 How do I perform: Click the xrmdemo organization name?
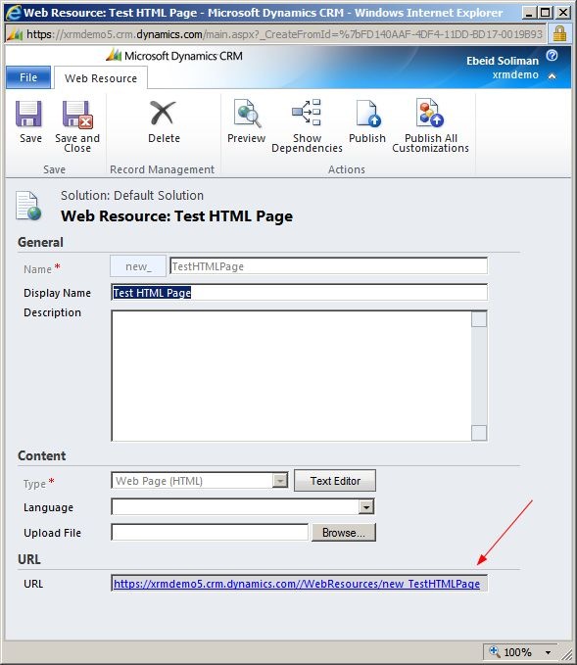click(515, 75)
